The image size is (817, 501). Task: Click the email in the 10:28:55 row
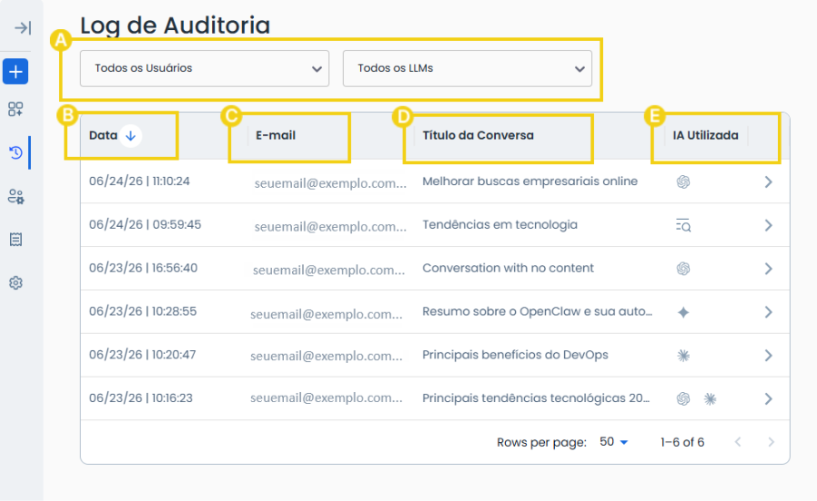point(326,314)
